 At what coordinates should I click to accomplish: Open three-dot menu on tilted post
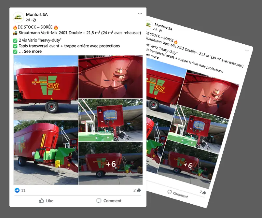tap(247, 51)
